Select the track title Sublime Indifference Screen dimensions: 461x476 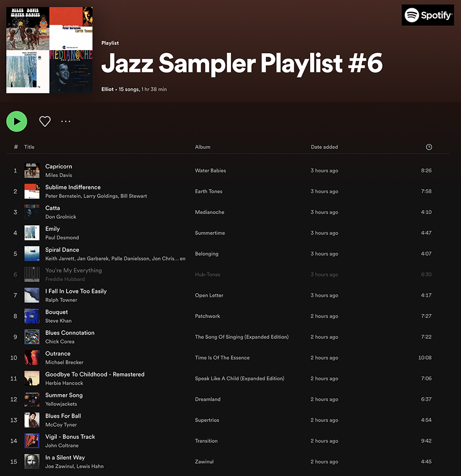coord(73,187)
